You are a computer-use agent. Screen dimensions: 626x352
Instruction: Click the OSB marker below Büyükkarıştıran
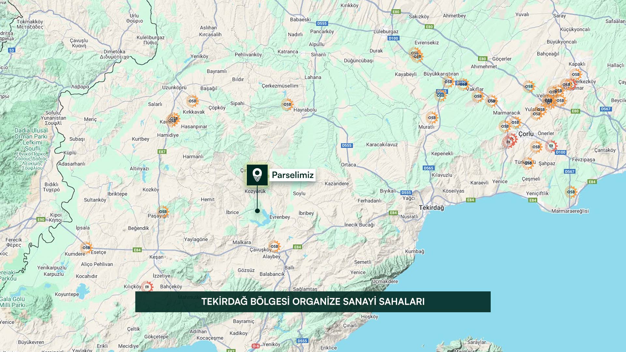pos(449,82)
